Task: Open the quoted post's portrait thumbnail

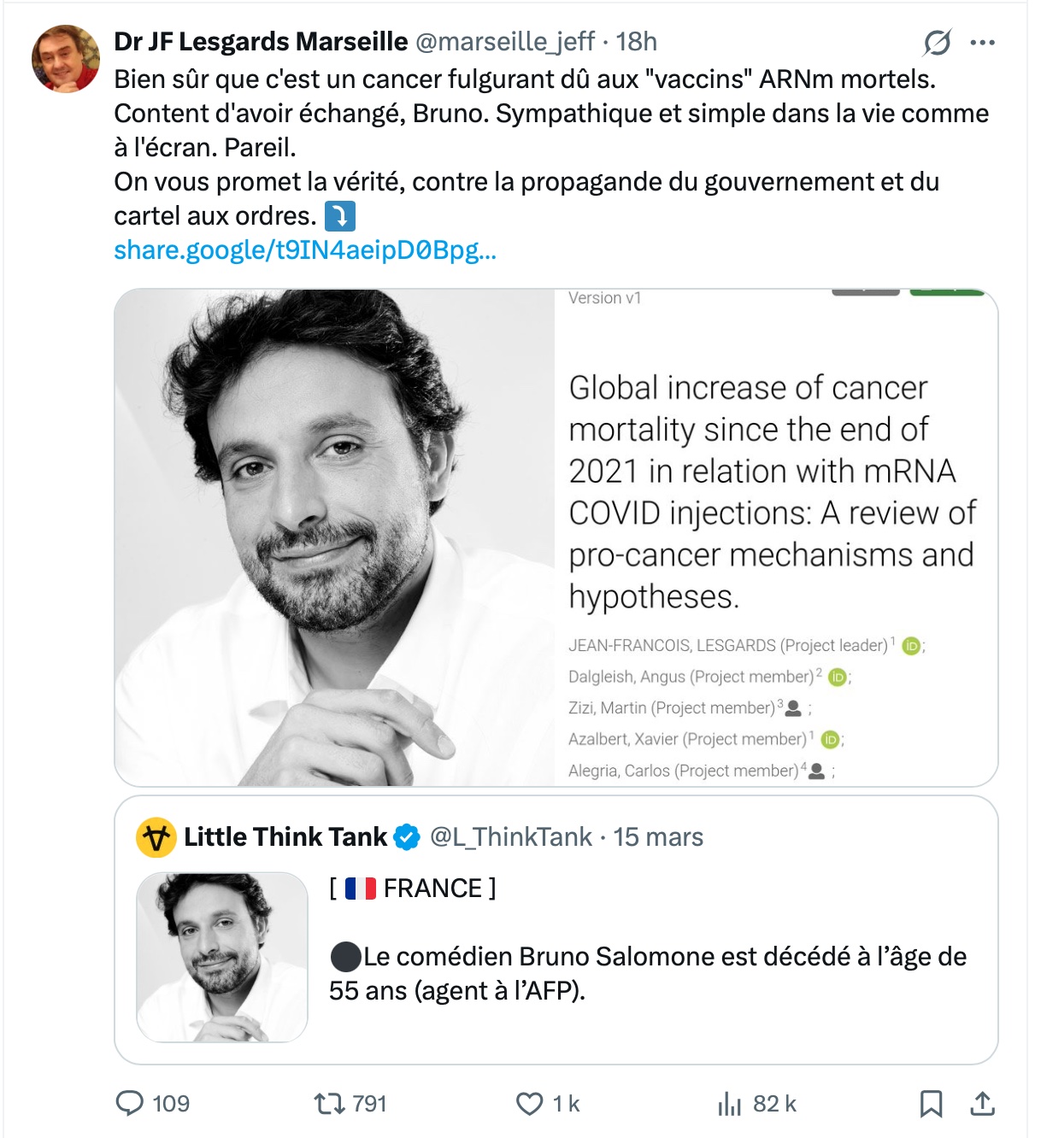Action: coord(222,957)
